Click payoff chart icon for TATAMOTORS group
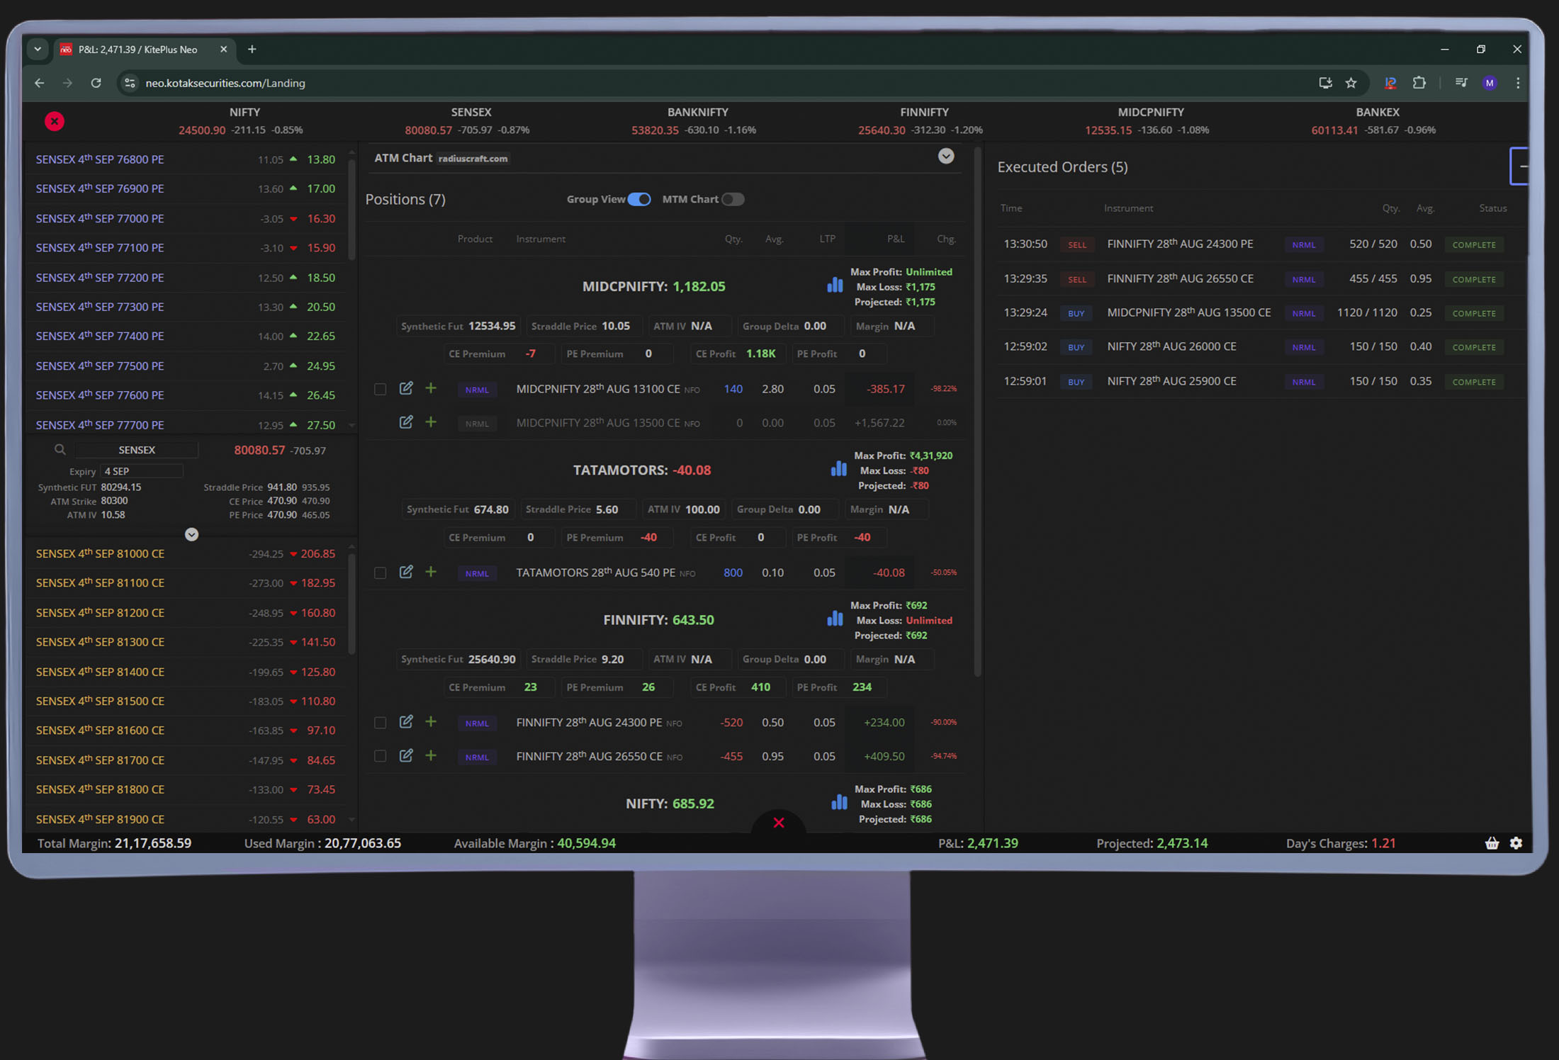Viewport: 1559px width, 1060px height. [838, 469]
